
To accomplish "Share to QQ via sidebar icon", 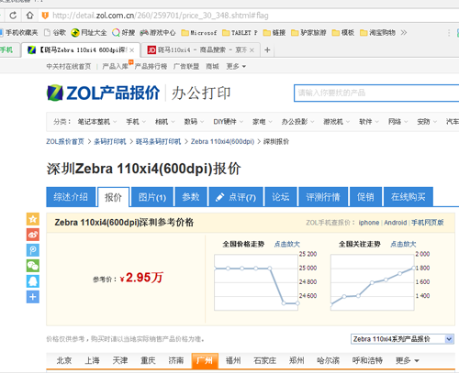I will click(33, 281).
